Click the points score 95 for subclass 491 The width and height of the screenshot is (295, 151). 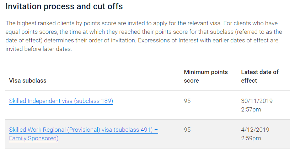pos(187,130)
